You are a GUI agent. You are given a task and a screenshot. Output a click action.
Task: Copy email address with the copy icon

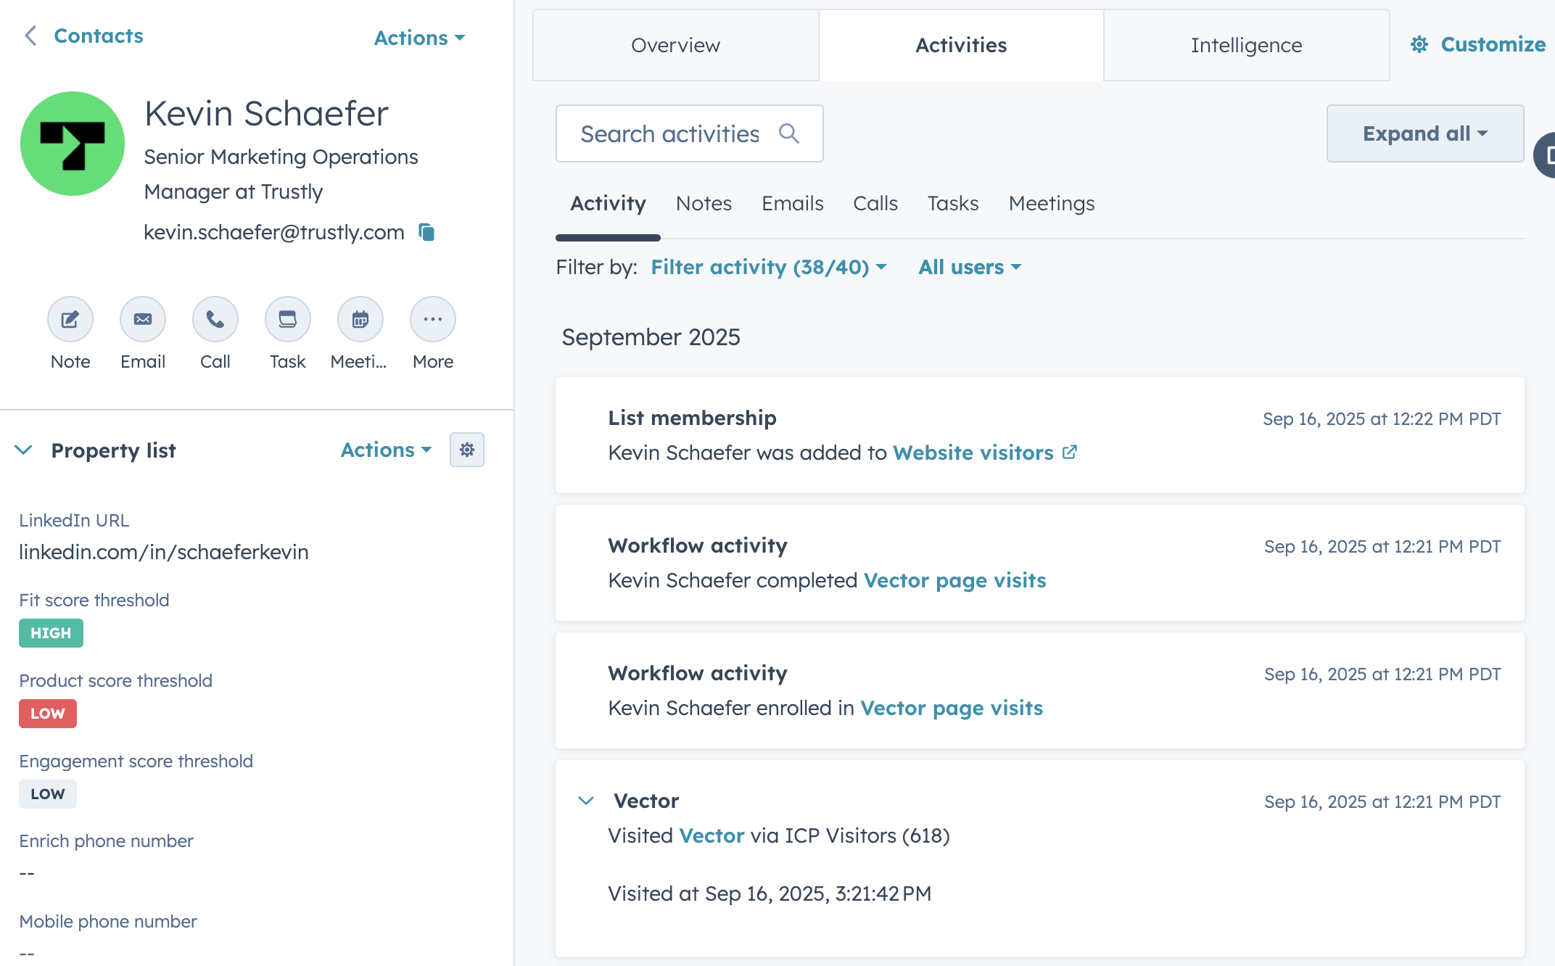426,232
